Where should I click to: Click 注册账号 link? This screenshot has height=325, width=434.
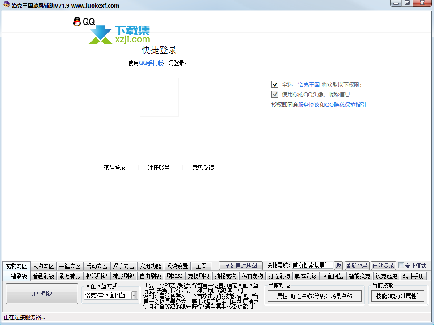[159, 167]
